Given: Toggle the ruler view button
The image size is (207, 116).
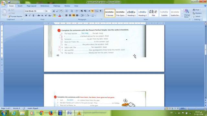Looking at the screenshot, I should click(x=206, y=24).
